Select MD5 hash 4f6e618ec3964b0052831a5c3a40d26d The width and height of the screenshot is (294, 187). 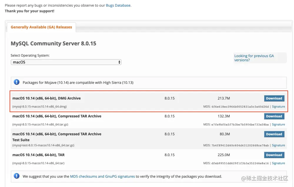(240, 107)
